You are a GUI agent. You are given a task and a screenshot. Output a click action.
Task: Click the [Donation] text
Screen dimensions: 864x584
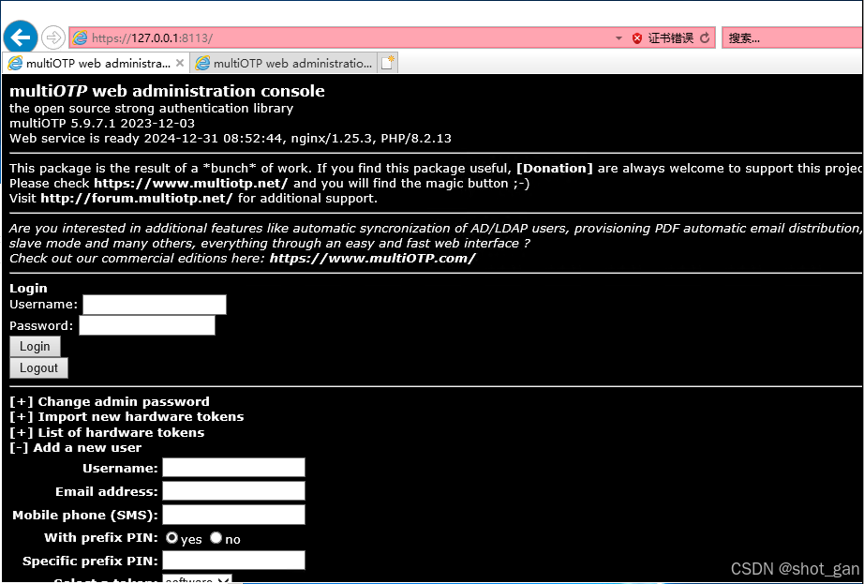[x=555, y=169]
